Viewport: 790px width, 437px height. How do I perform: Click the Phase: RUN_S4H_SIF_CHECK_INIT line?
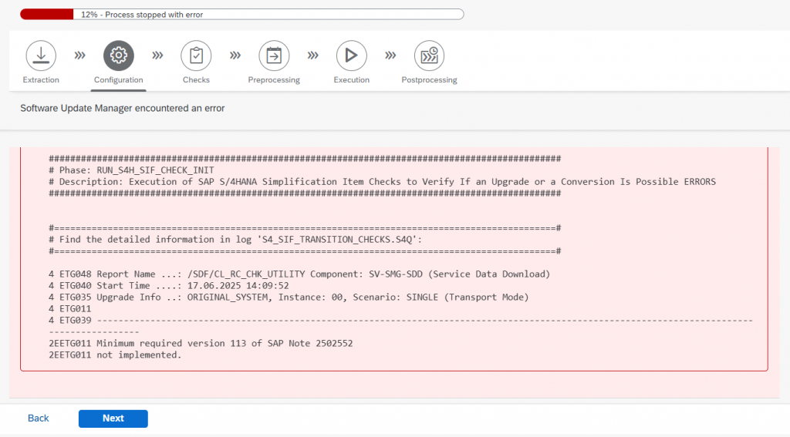click(131, 170)
